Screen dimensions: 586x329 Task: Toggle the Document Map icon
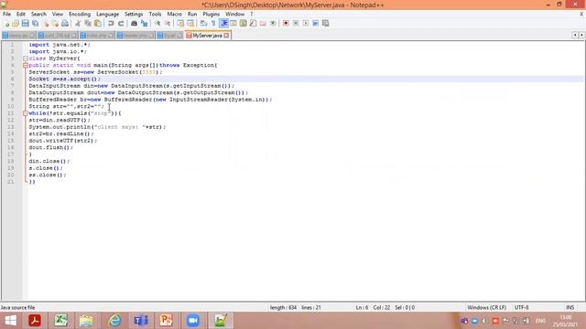[244, 23]
